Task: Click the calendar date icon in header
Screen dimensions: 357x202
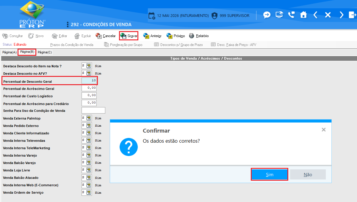Action: [152, 15]
